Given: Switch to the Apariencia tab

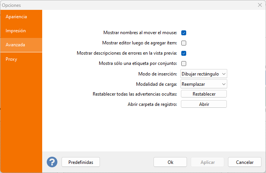Looking at the screenshot, I should tap(21, 17).
